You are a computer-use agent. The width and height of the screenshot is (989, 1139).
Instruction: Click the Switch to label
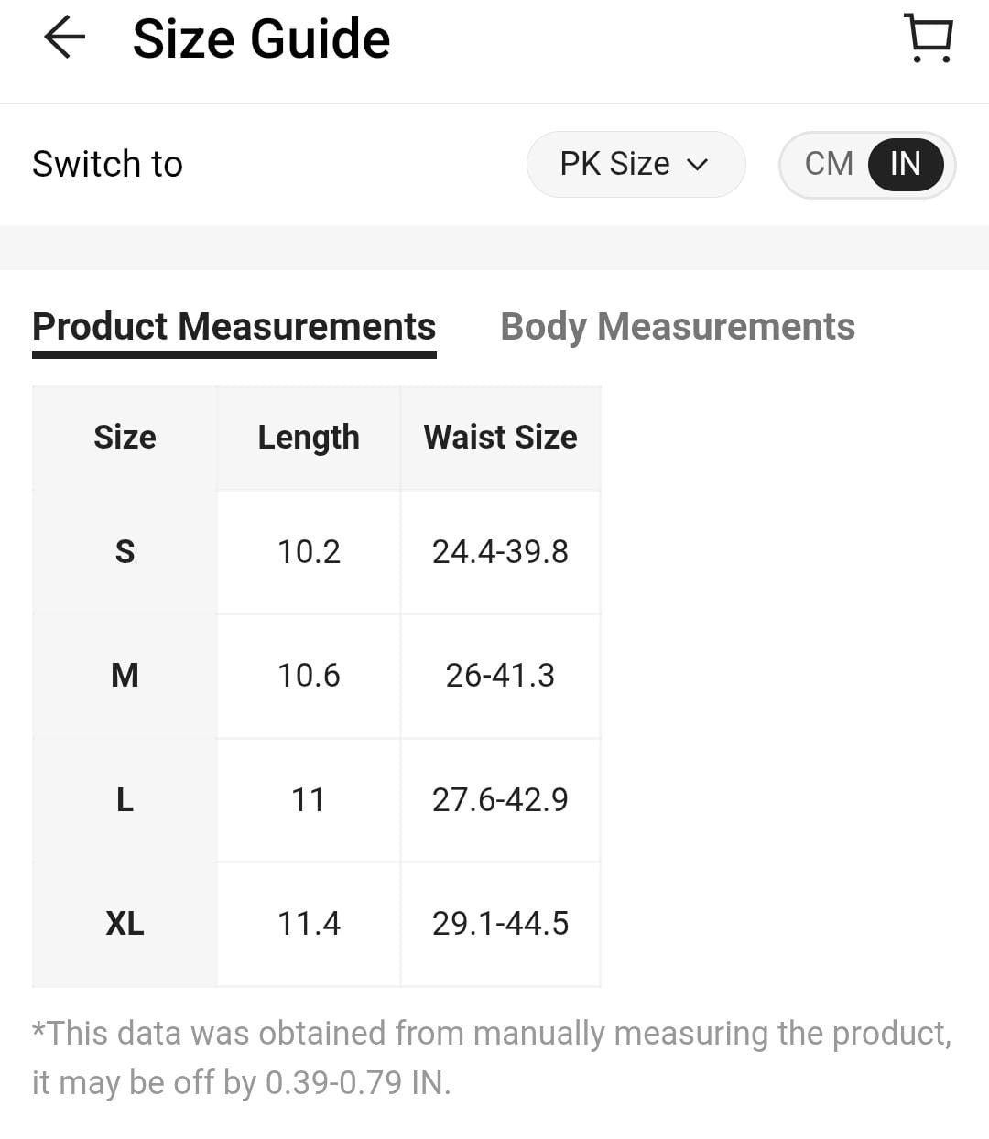107,164
